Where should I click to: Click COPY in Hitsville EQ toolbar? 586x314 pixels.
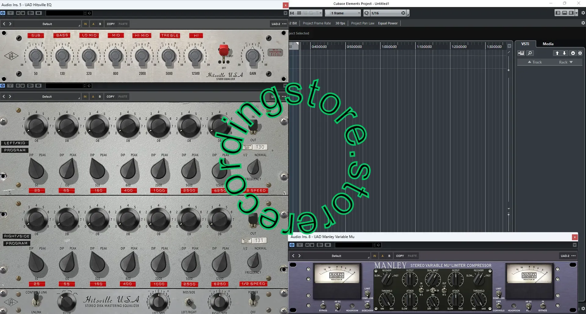click(111, 24)
